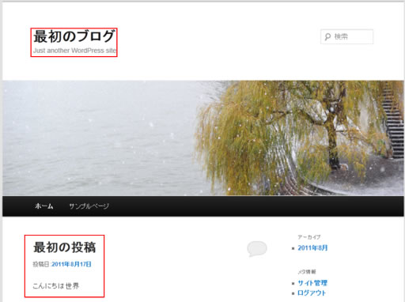Click the 2011年8月17日 post date link
The image size is (405, 302).
click(71, 264)
